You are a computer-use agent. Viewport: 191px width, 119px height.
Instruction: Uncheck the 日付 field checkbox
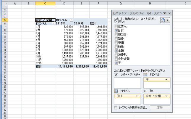coord(116,30)
